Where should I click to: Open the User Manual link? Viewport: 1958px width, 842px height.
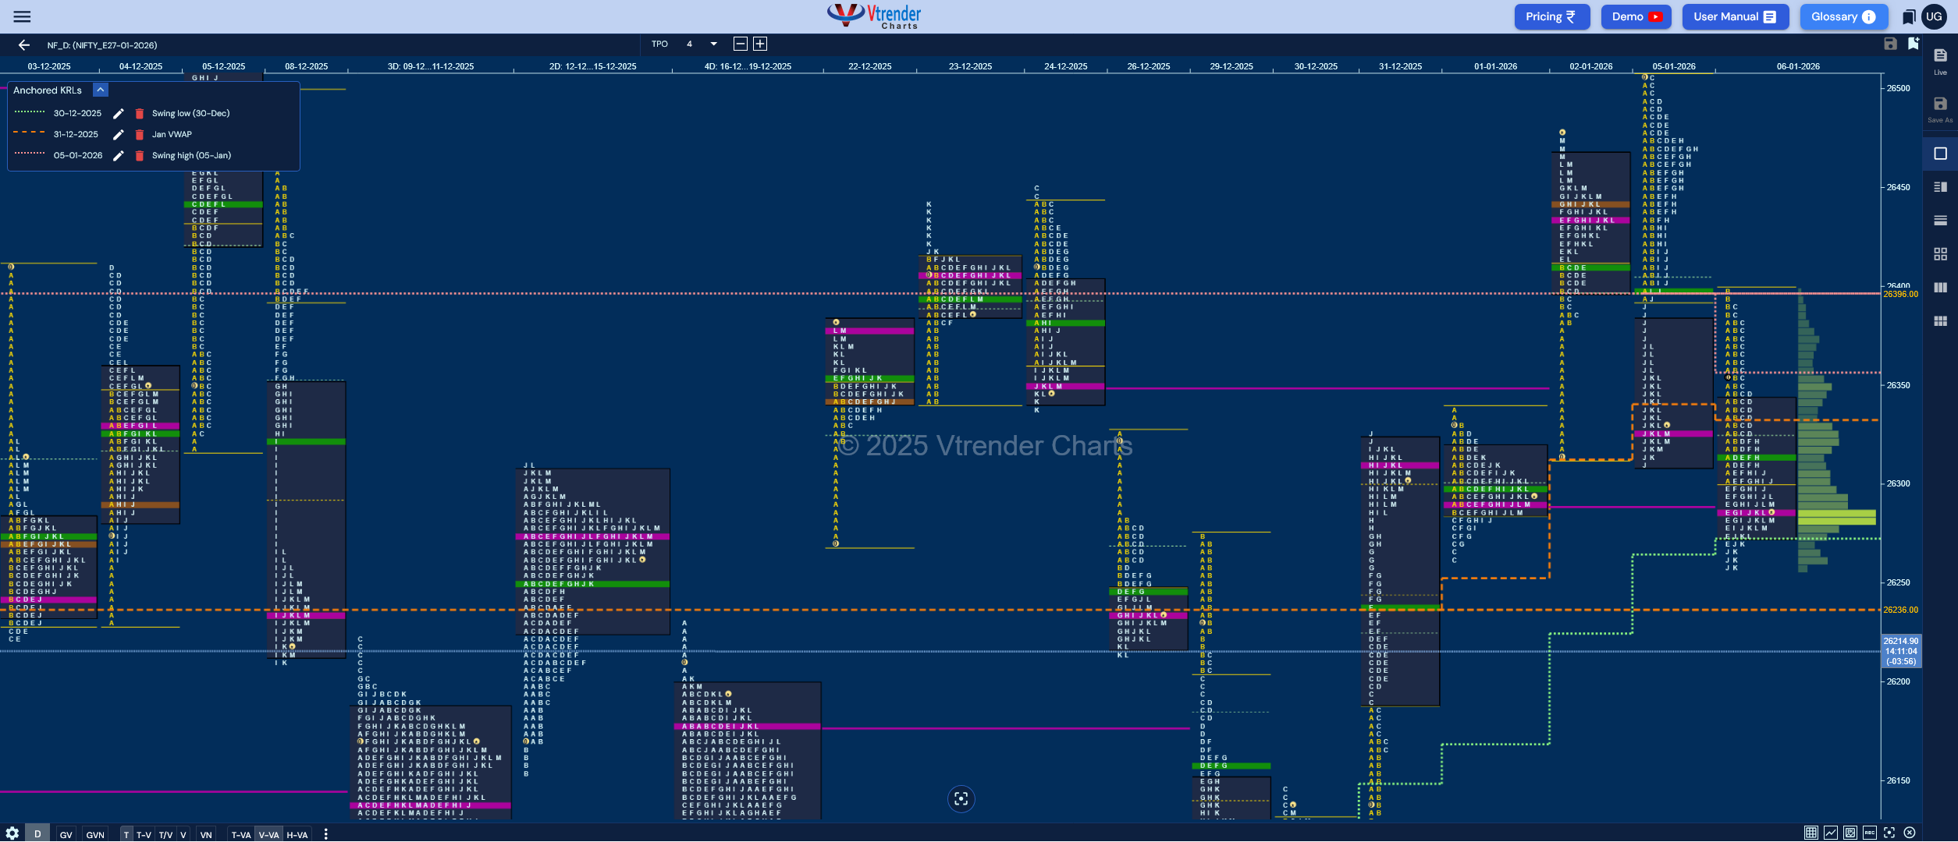point(1734,16)
